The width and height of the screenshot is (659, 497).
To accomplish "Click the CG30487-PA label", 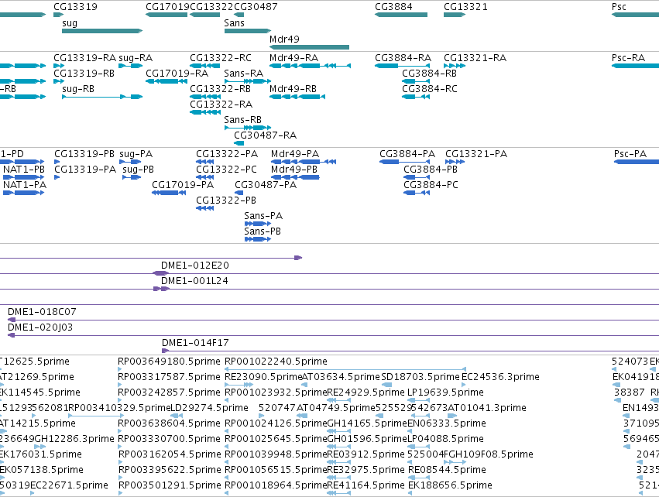I will point(266,185).
